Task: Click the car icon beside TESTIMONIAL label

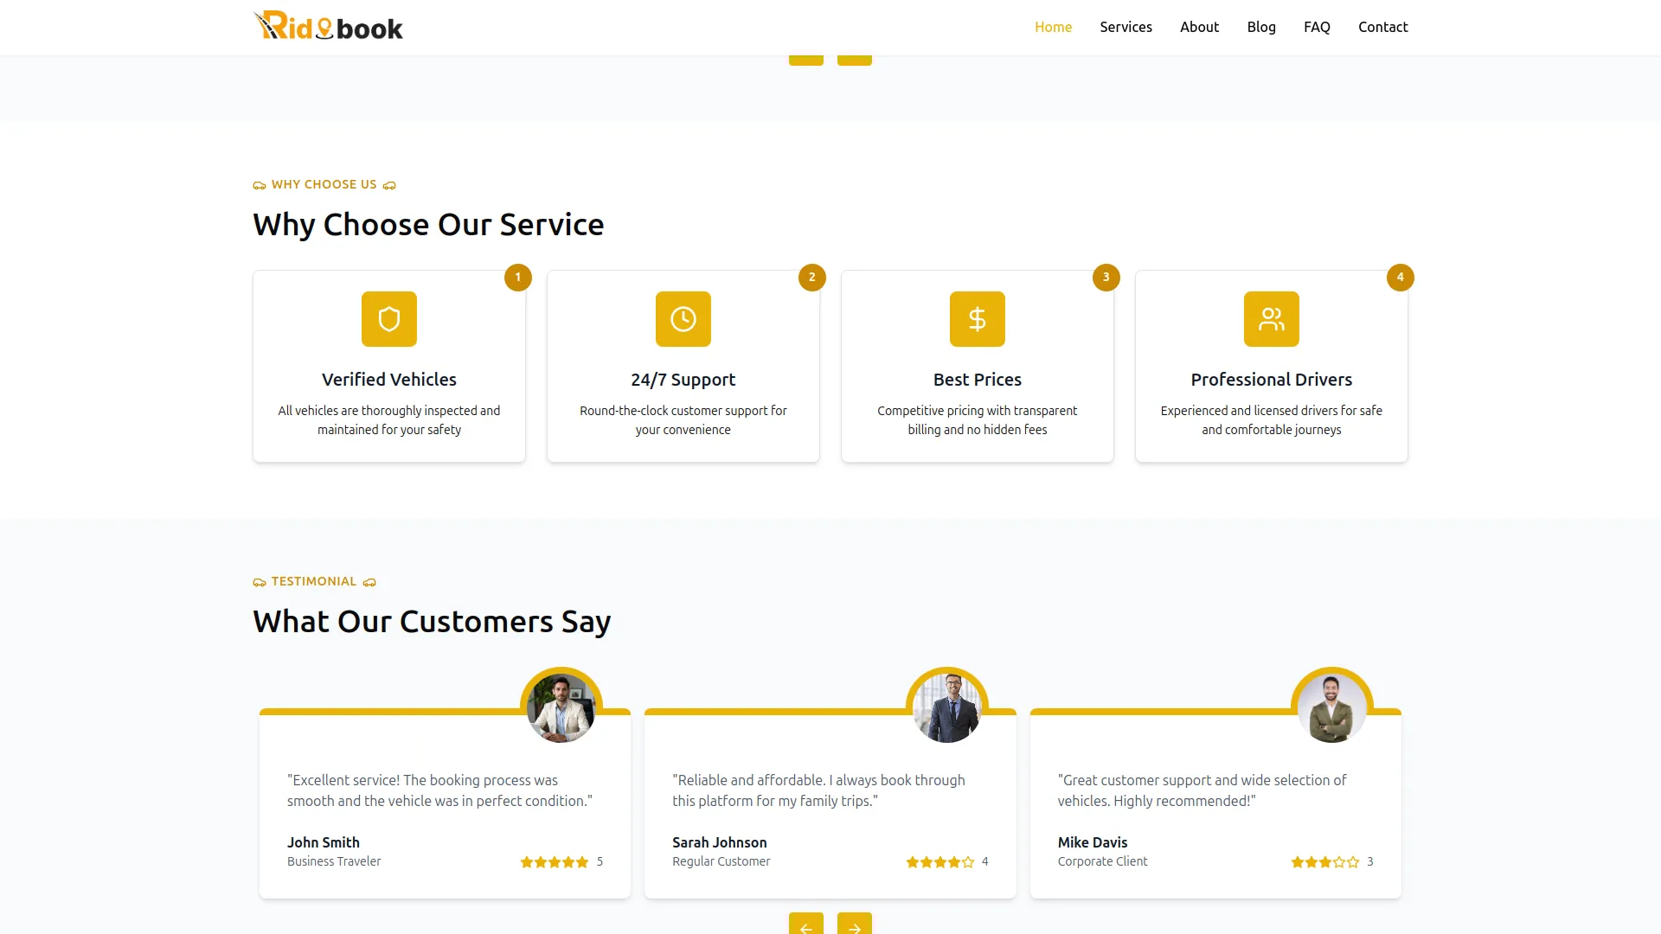Action: 259,582
